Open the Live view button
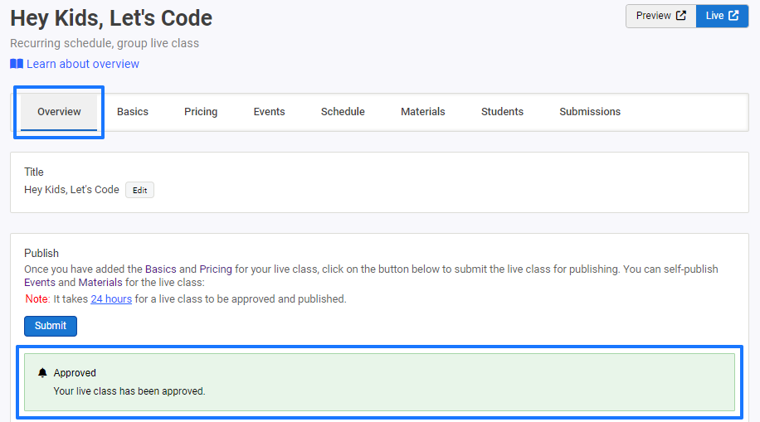This screenshot has height=422, width=760. (x=722, y=16)
